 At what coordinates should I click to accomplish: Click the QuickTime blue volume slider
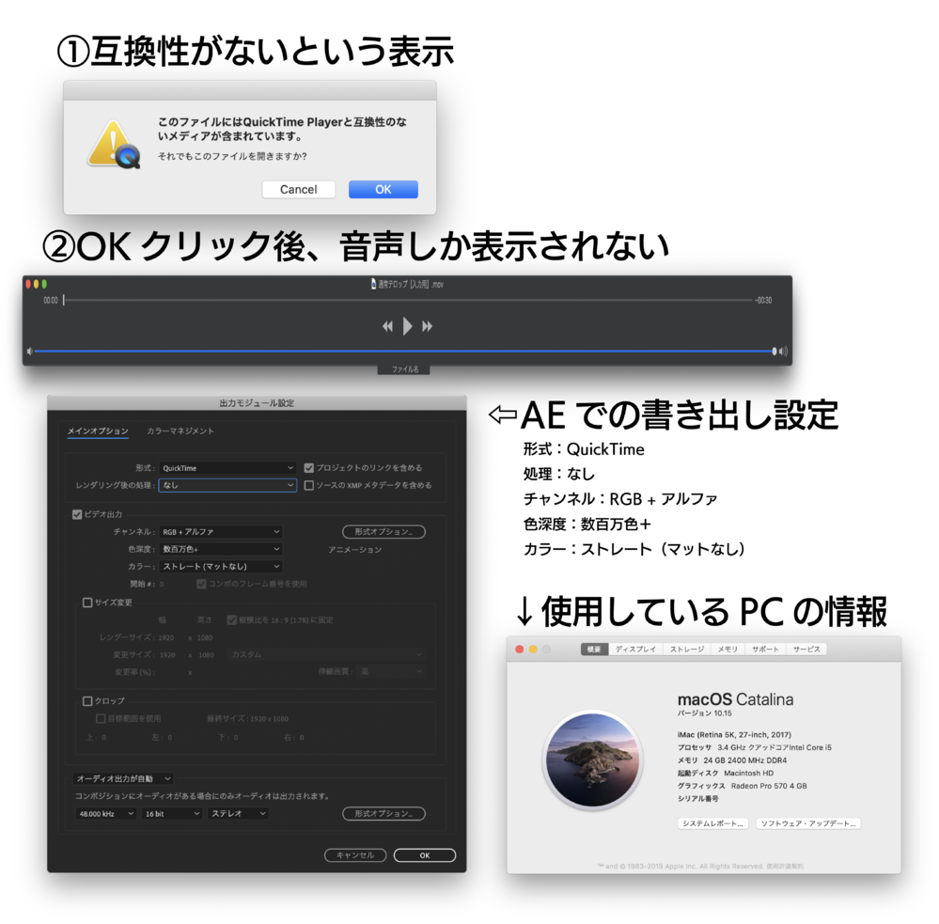405,352
